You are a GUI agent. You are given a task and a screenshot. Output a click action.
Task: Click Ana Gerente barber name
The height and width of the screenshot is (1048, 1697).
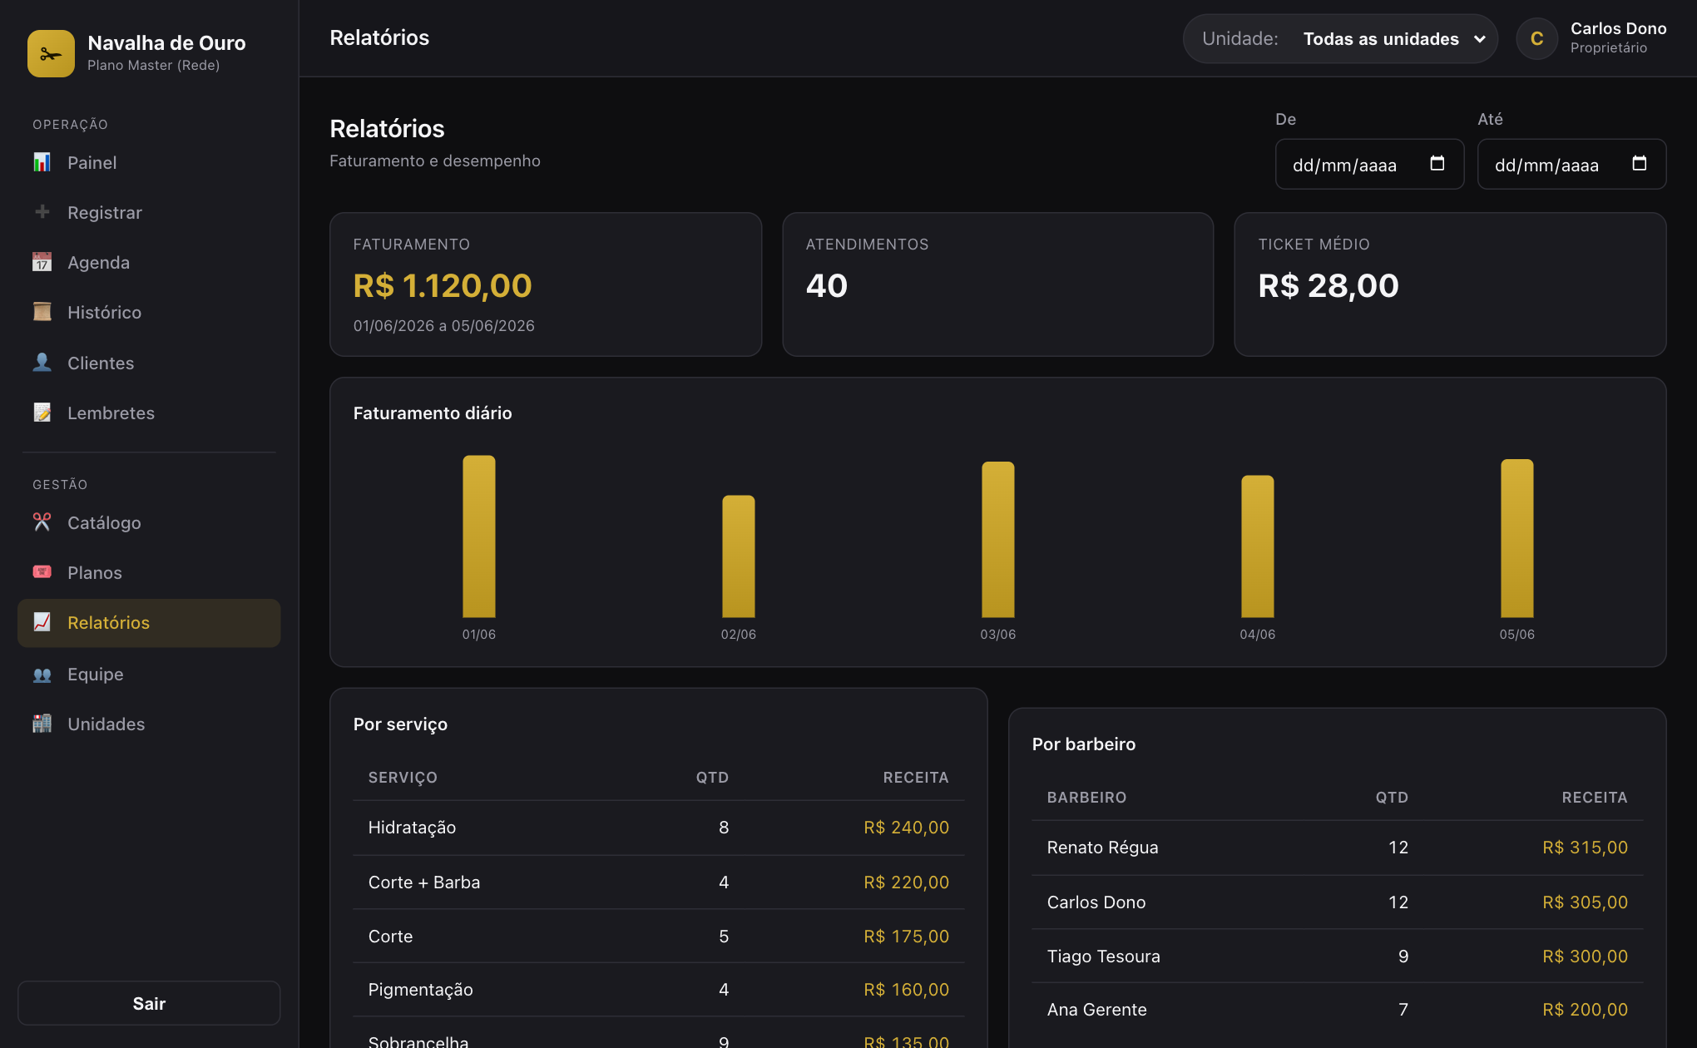[x=1096, y=1010]
